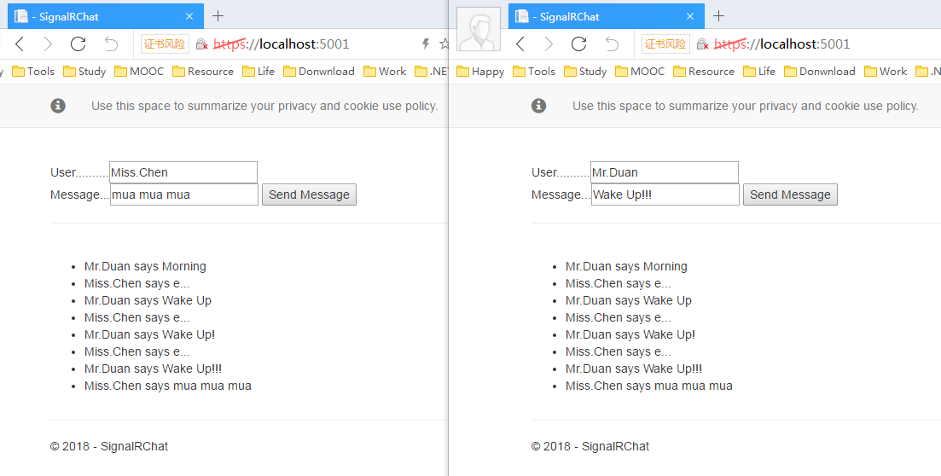The image size is (941, 476).
Task: Open MOOC bookmark folder in left browser
Action: point(139,72)
